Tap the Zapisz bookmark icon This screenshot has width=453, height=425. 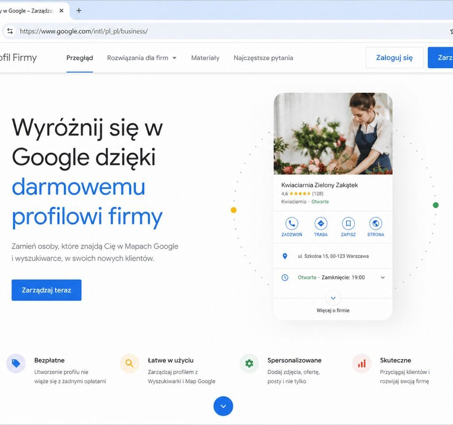[348, 224]
